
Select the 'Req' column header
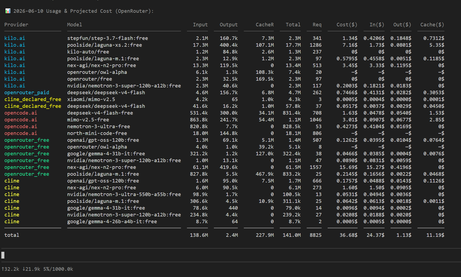click(x=317, y=25)
